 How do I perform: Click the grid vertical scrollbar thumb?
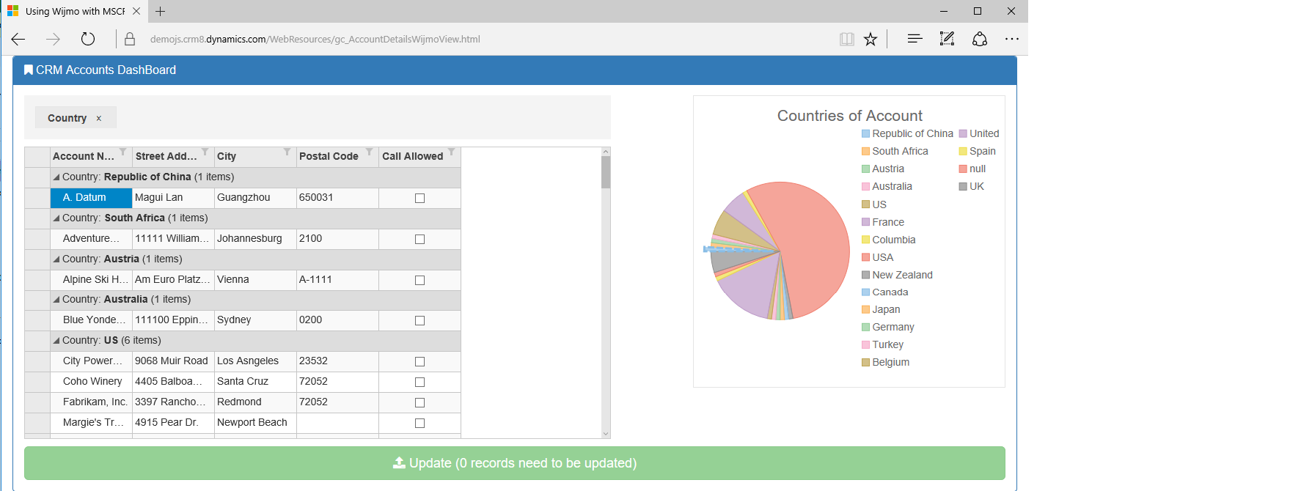[x=606, y=172]
